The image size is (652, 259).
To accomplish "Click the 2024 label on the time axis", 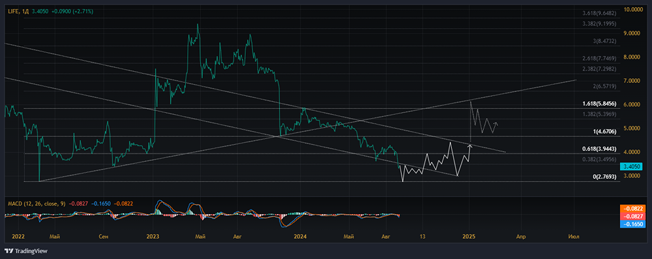I will 300,237.
